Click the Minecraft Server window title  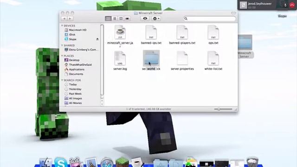coord(150,13)
